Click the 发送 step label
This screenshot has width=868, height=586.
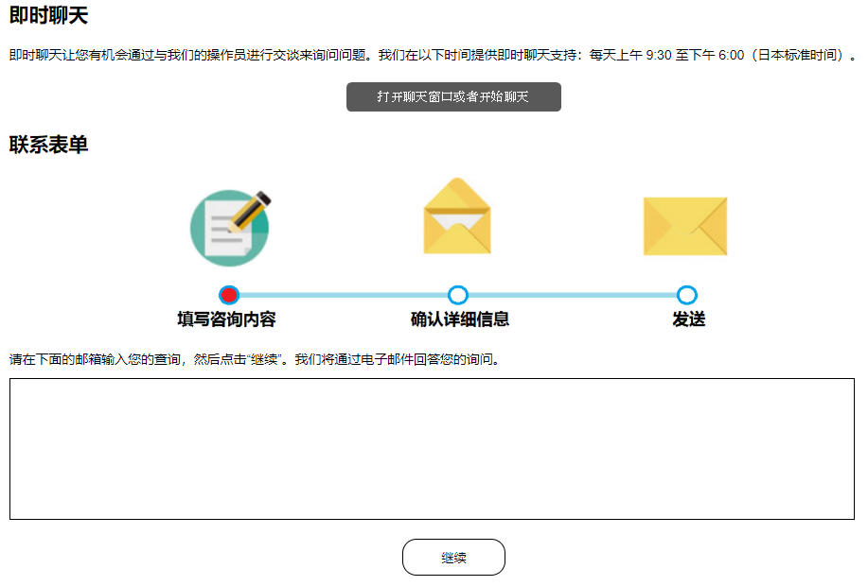click(x=689, y=319)
